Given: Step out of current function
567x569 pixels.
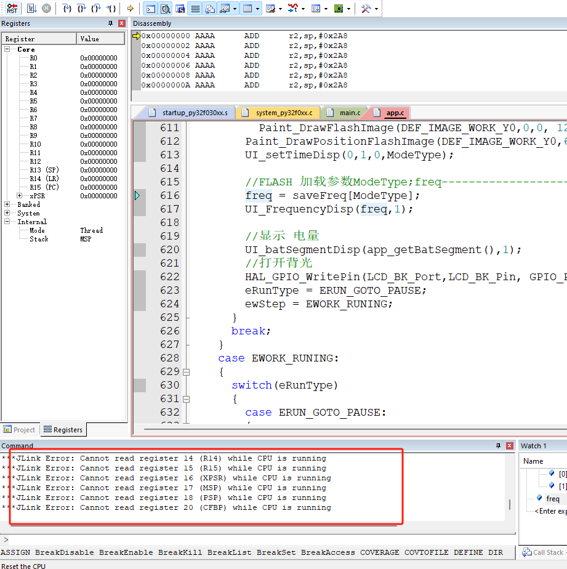Looking at the screenshot, I should 96,8.
